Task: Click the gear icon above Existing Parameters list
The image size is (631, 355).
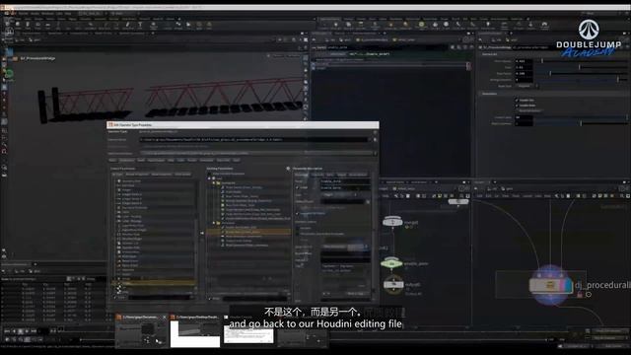Action: point(288,169)
